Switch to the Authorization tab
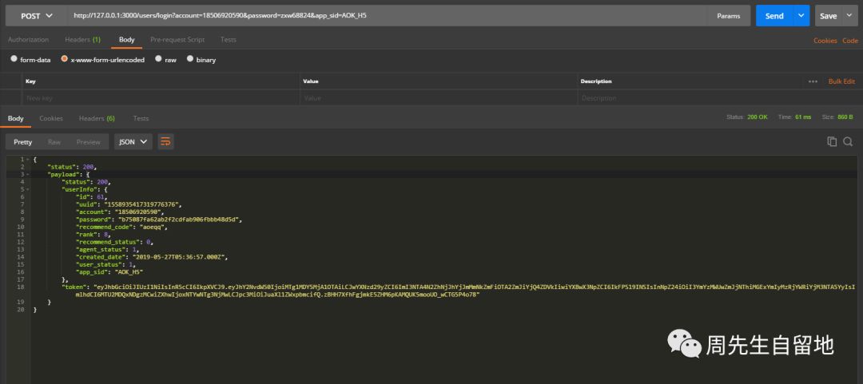Image resolution: width=863 pixels, height=384 pixels. click(28, 40)
